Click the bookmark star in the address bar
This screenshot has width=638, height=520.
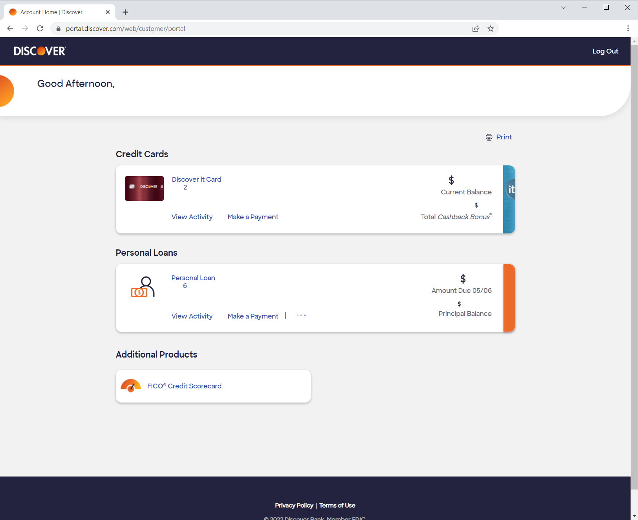pyautogui.click(x=490, y=28)
